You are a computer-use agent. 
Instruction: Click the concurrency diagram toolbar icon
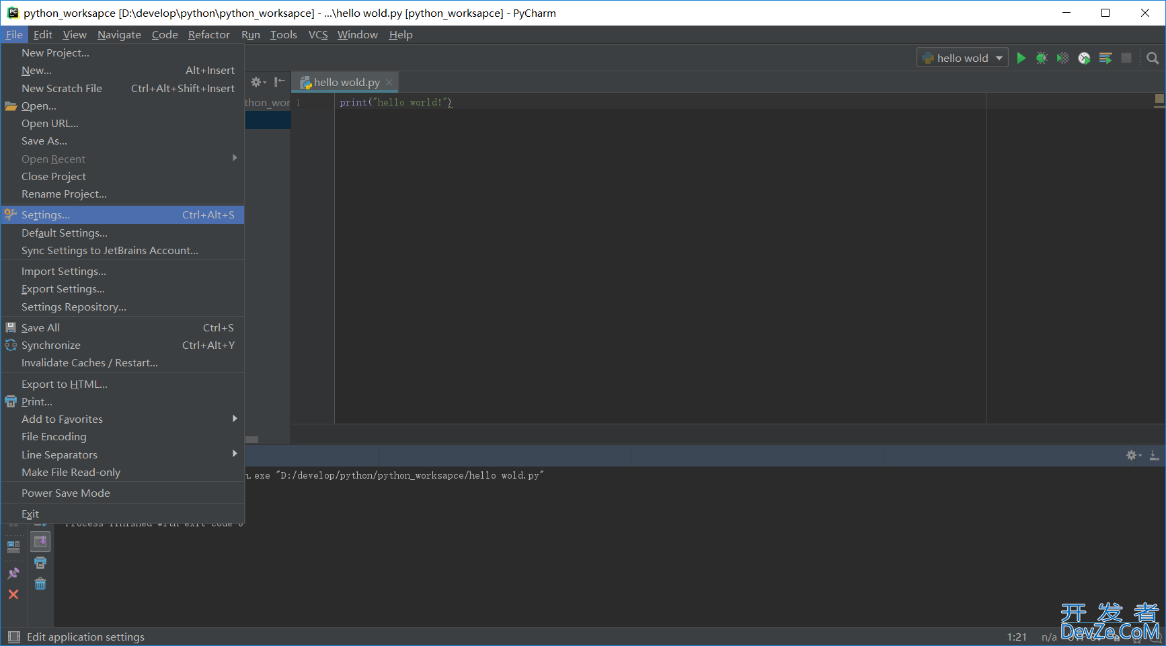point(1105,58)
